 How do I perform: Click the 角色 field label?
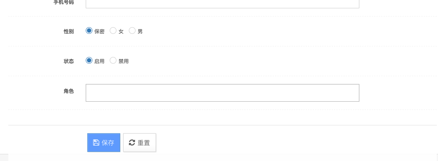tap(69, 91)
